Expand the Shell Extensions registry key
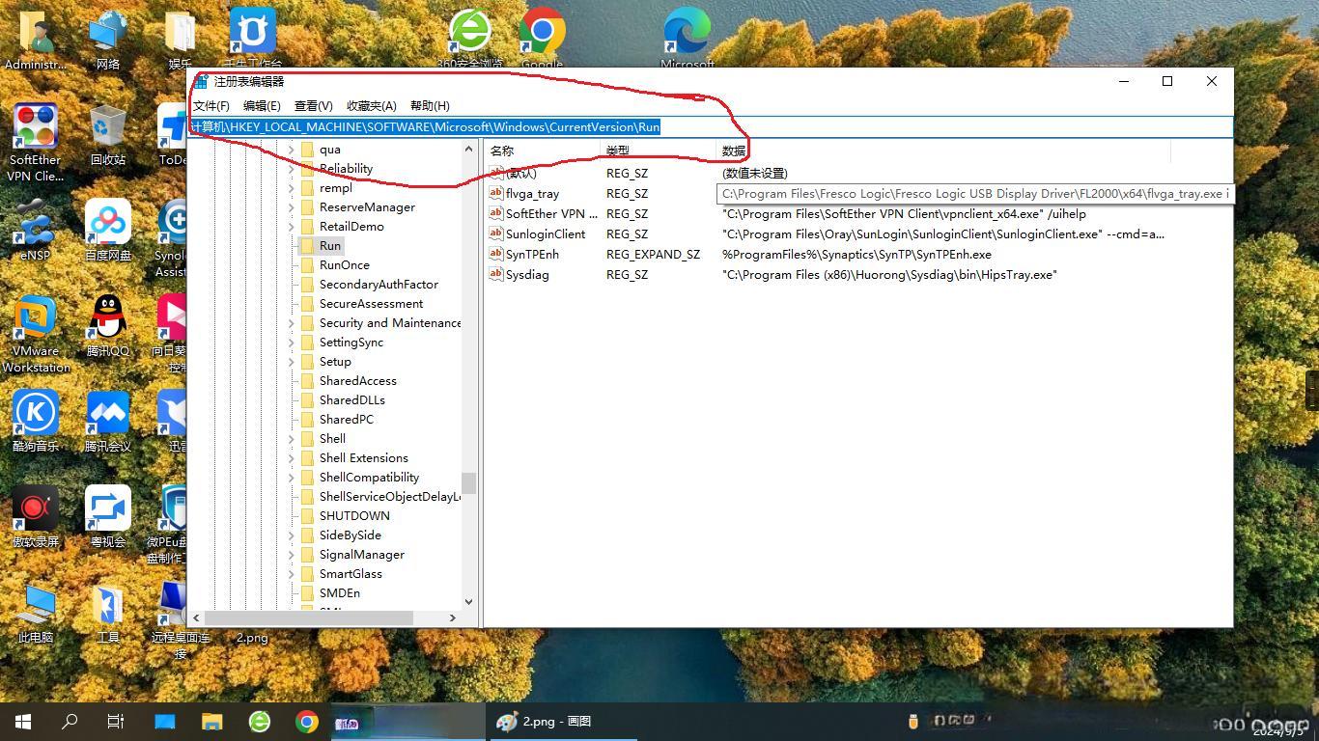 (292, 458)
